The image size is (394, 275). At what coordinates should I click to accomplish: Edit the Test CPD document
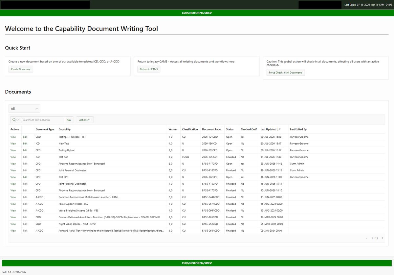click(25, 177)
